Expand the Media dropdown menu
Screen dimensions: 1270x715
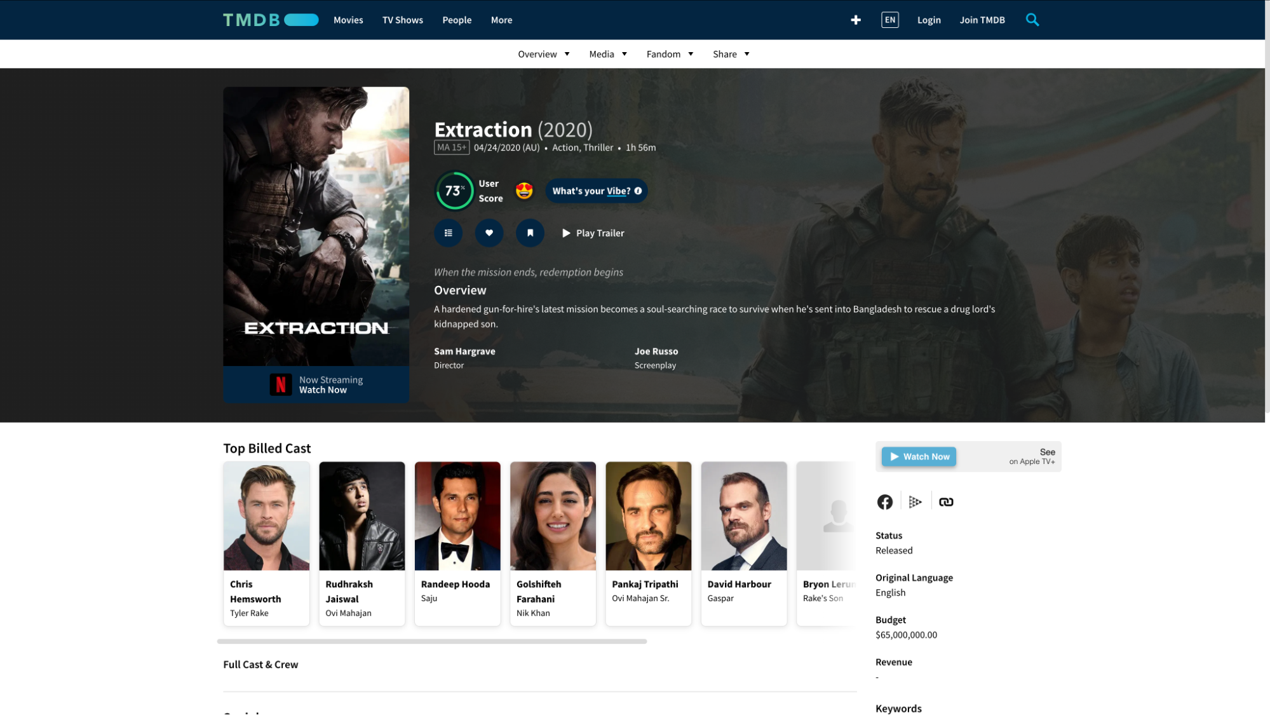tap(608, 54)
